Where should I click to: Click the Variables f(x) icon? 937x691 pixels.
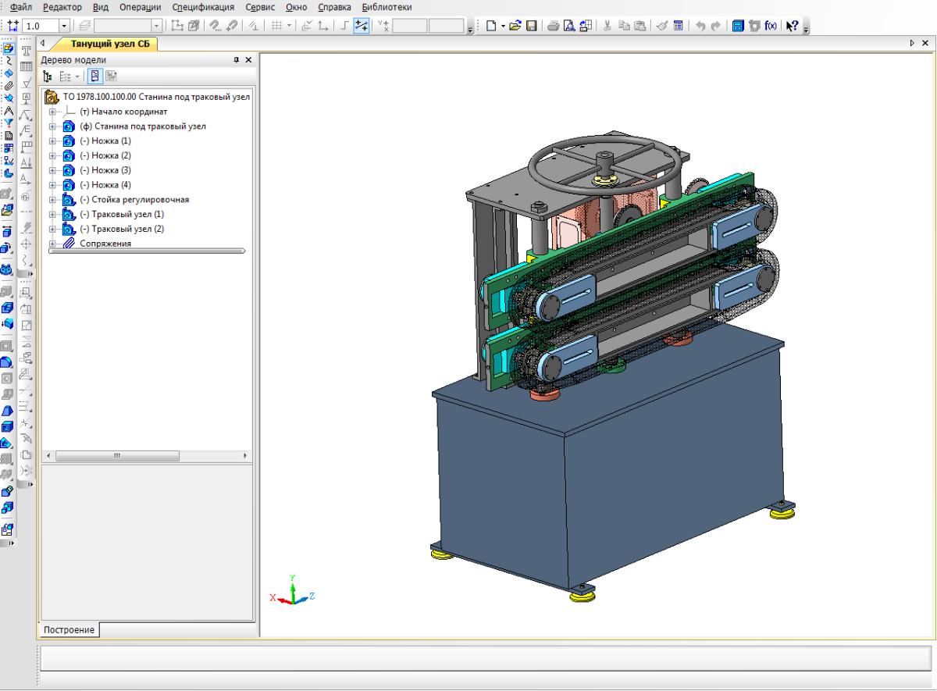click(x=771, y=26)
